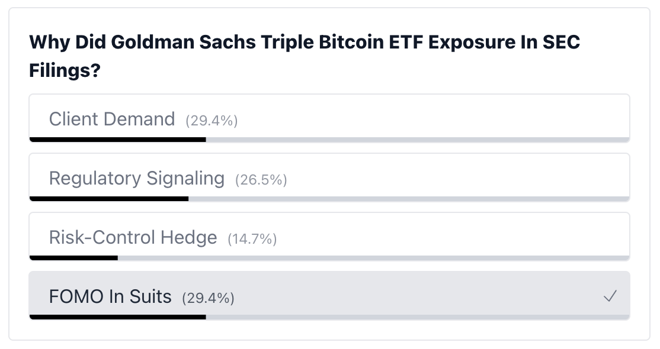The image size is (660, 349).
Task: Click the 29.4% label beside FOMO In Suits
Action: [x=209, y=298]
